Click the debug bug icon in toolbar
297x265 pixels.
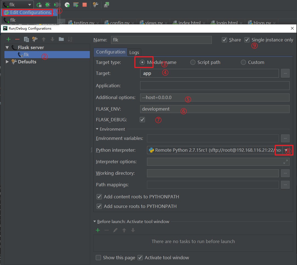[x=48, y=5]
